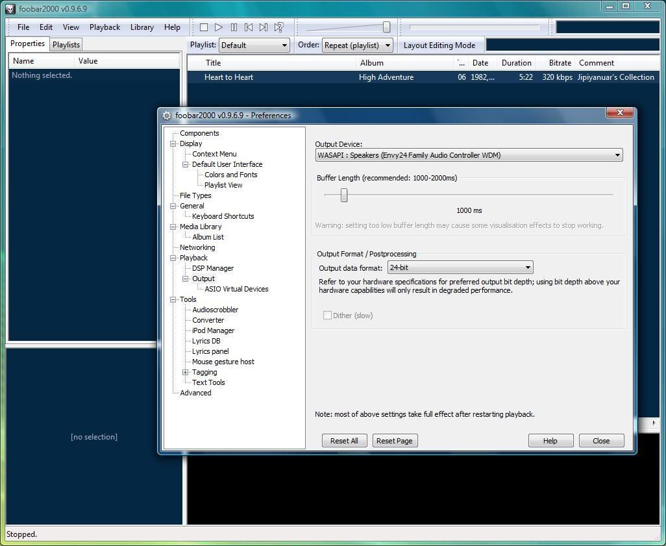Collapse the Media Library tree node
The height and width of the screenshot is (546, 666).
pyautogui.click(x=173, y=227)
